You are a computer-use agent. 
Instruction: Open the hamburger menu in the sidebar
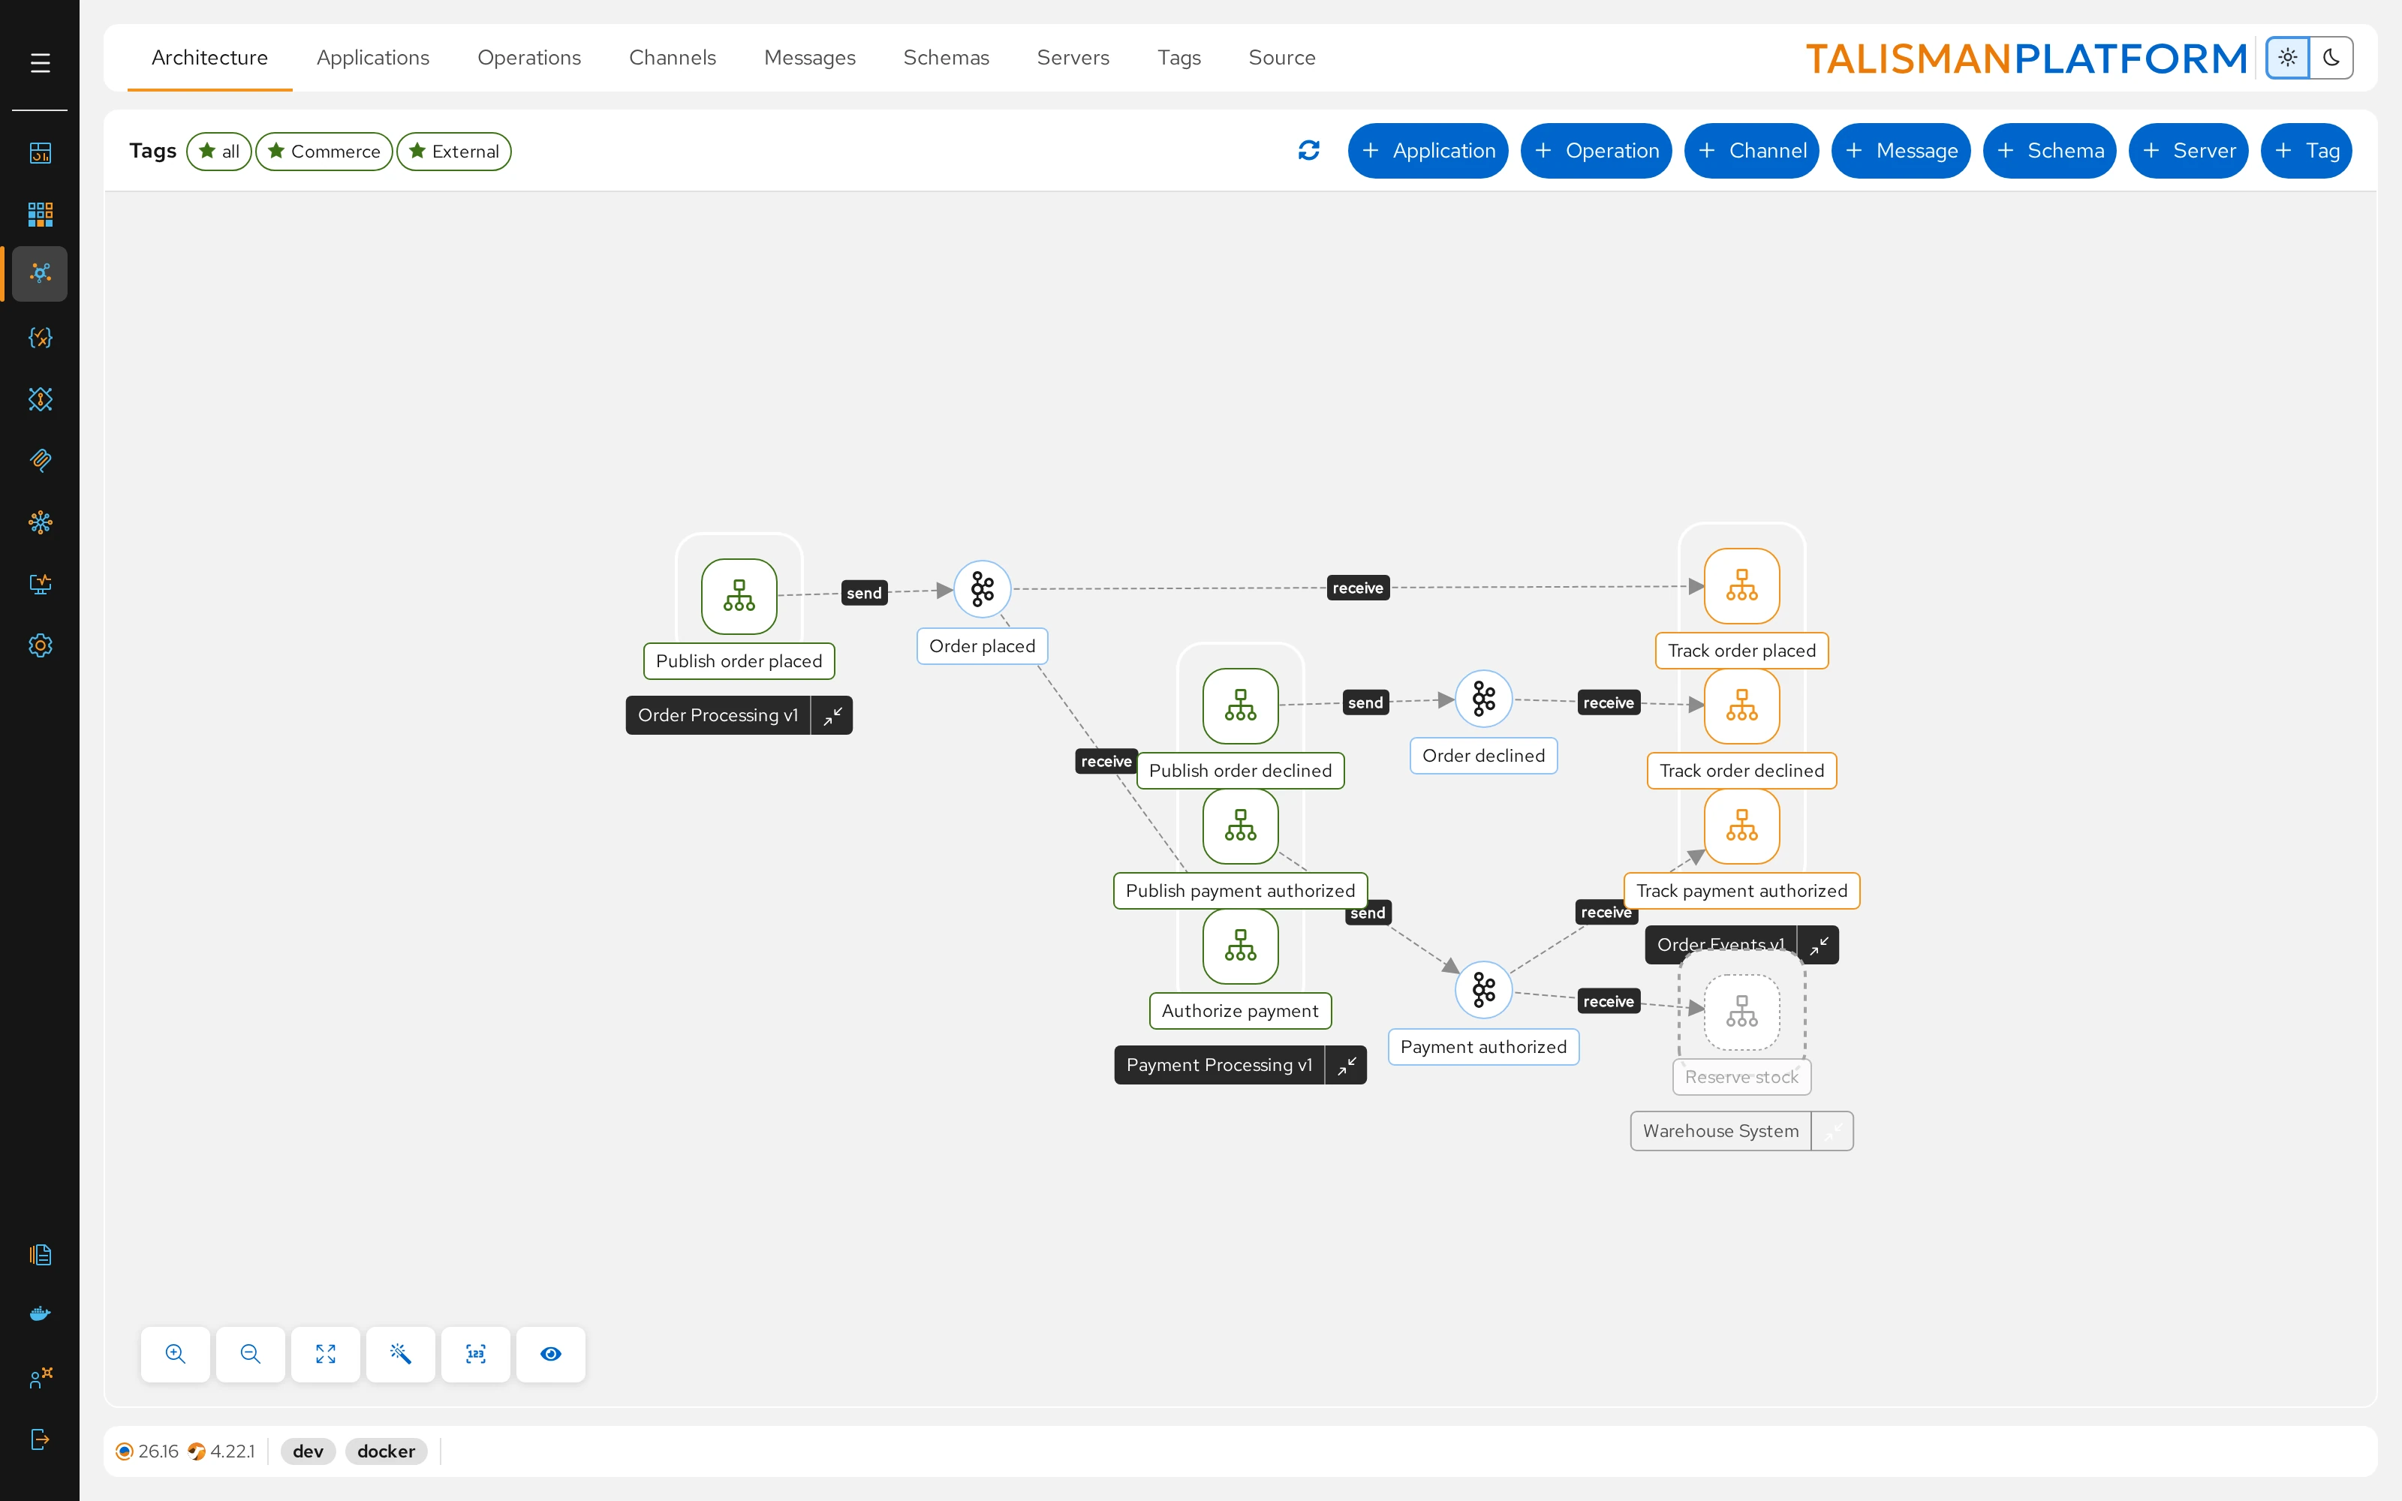coord(40,62)
